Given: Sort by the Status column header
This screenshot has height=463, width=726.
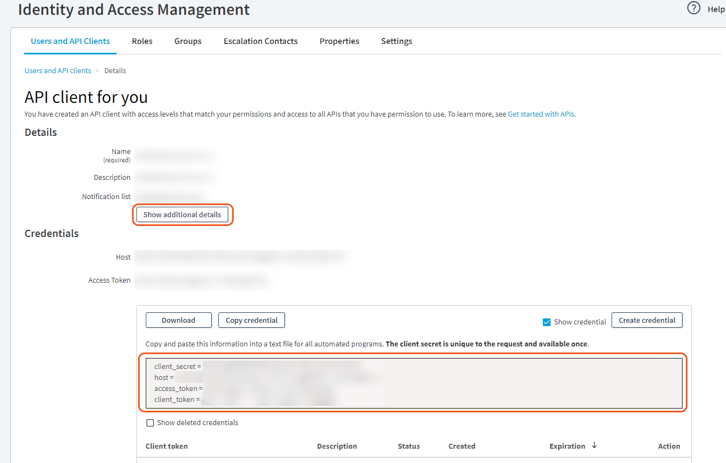Looking at the screenshot, I should pyautogui.click(x=409, y=446).
